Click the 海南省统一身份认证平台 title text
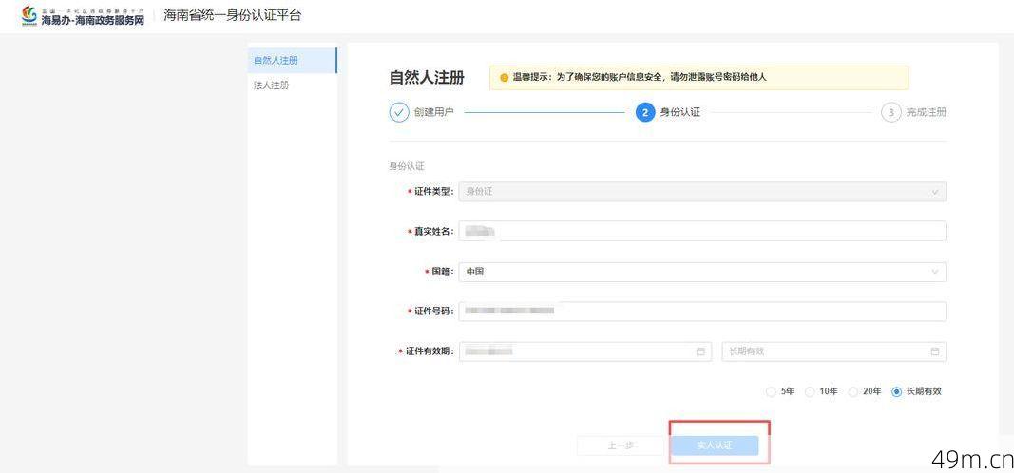1014x473 pixels. 232,15
